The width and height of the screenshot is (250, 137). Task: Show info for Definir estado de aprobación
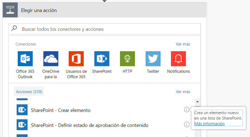pos(187,124)
